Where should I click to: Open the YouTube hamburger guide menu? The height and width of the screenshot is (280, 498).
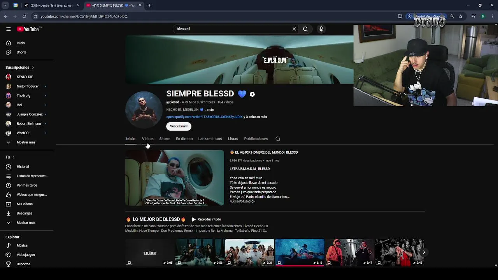coord(8,29)
